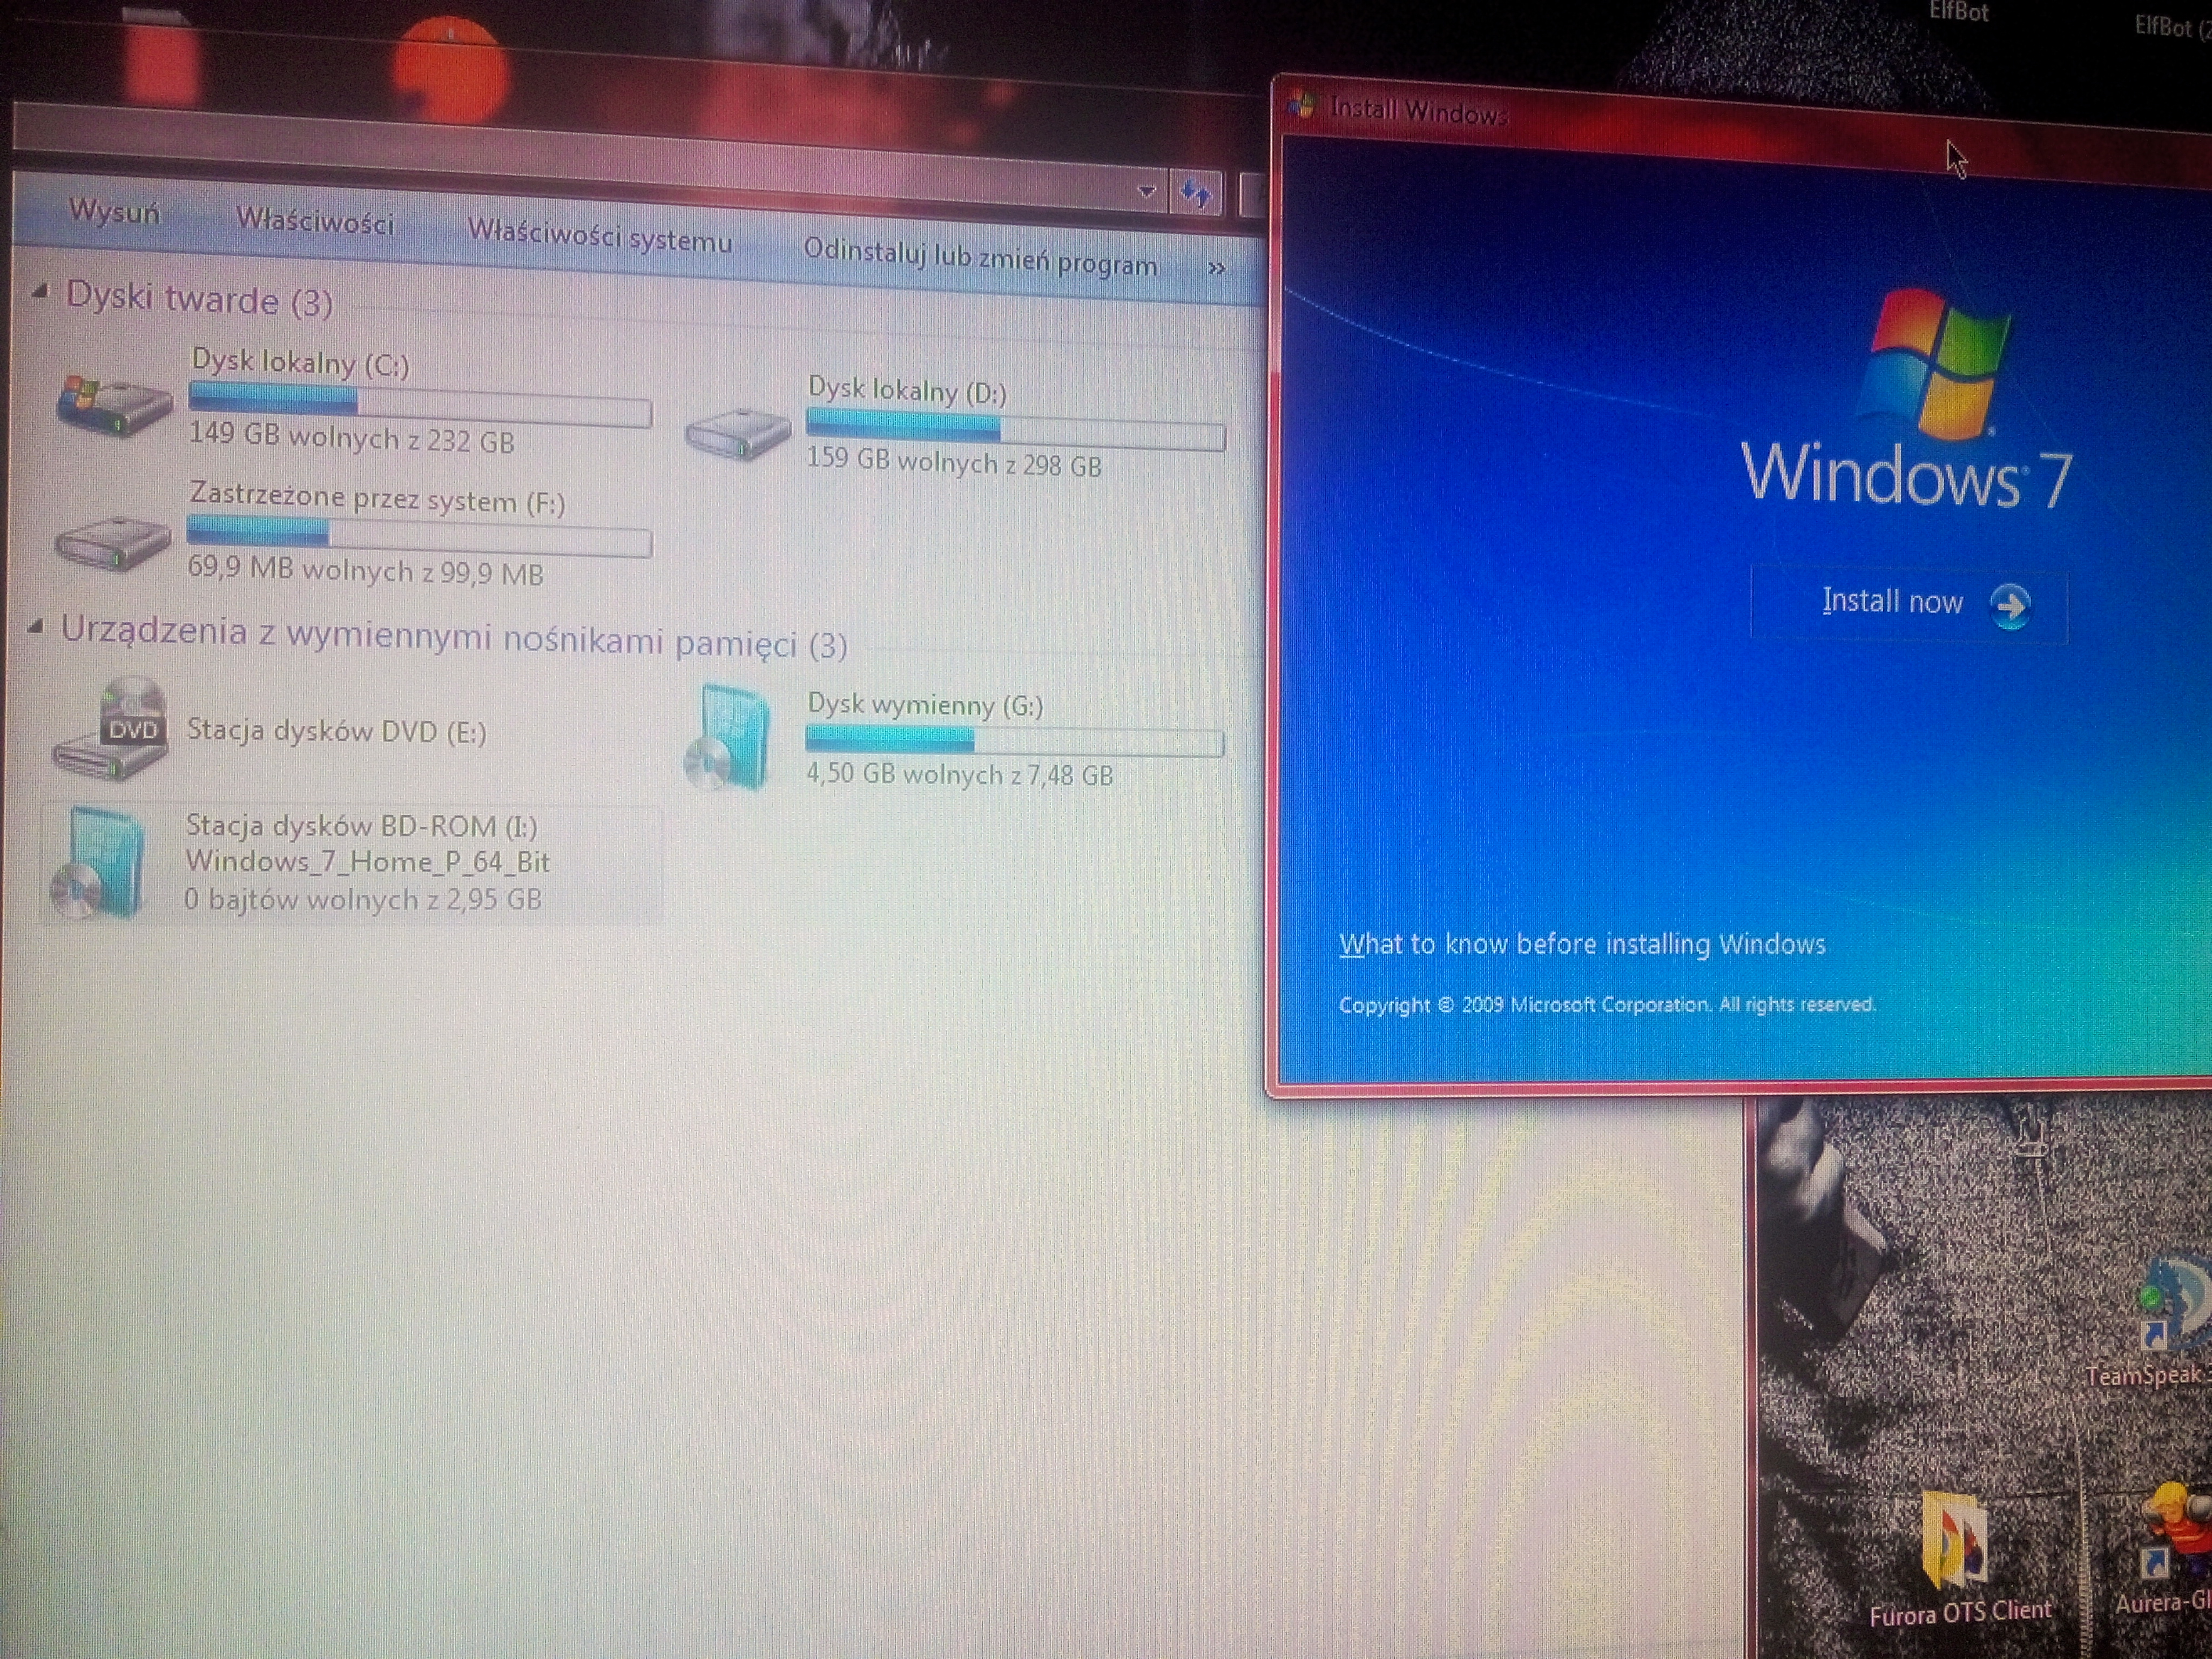
Task: Click the Dysk wymienny (G:) label
Action: (x=925, y=705)
